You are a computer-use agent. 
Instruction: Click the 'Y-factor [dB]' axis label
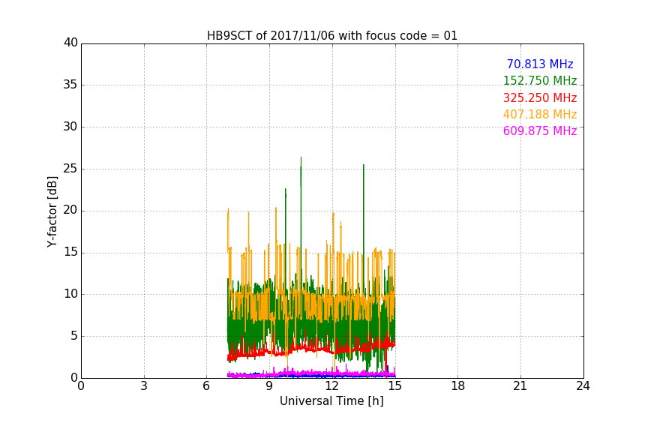pyautogui.click(x=52, y=211)
